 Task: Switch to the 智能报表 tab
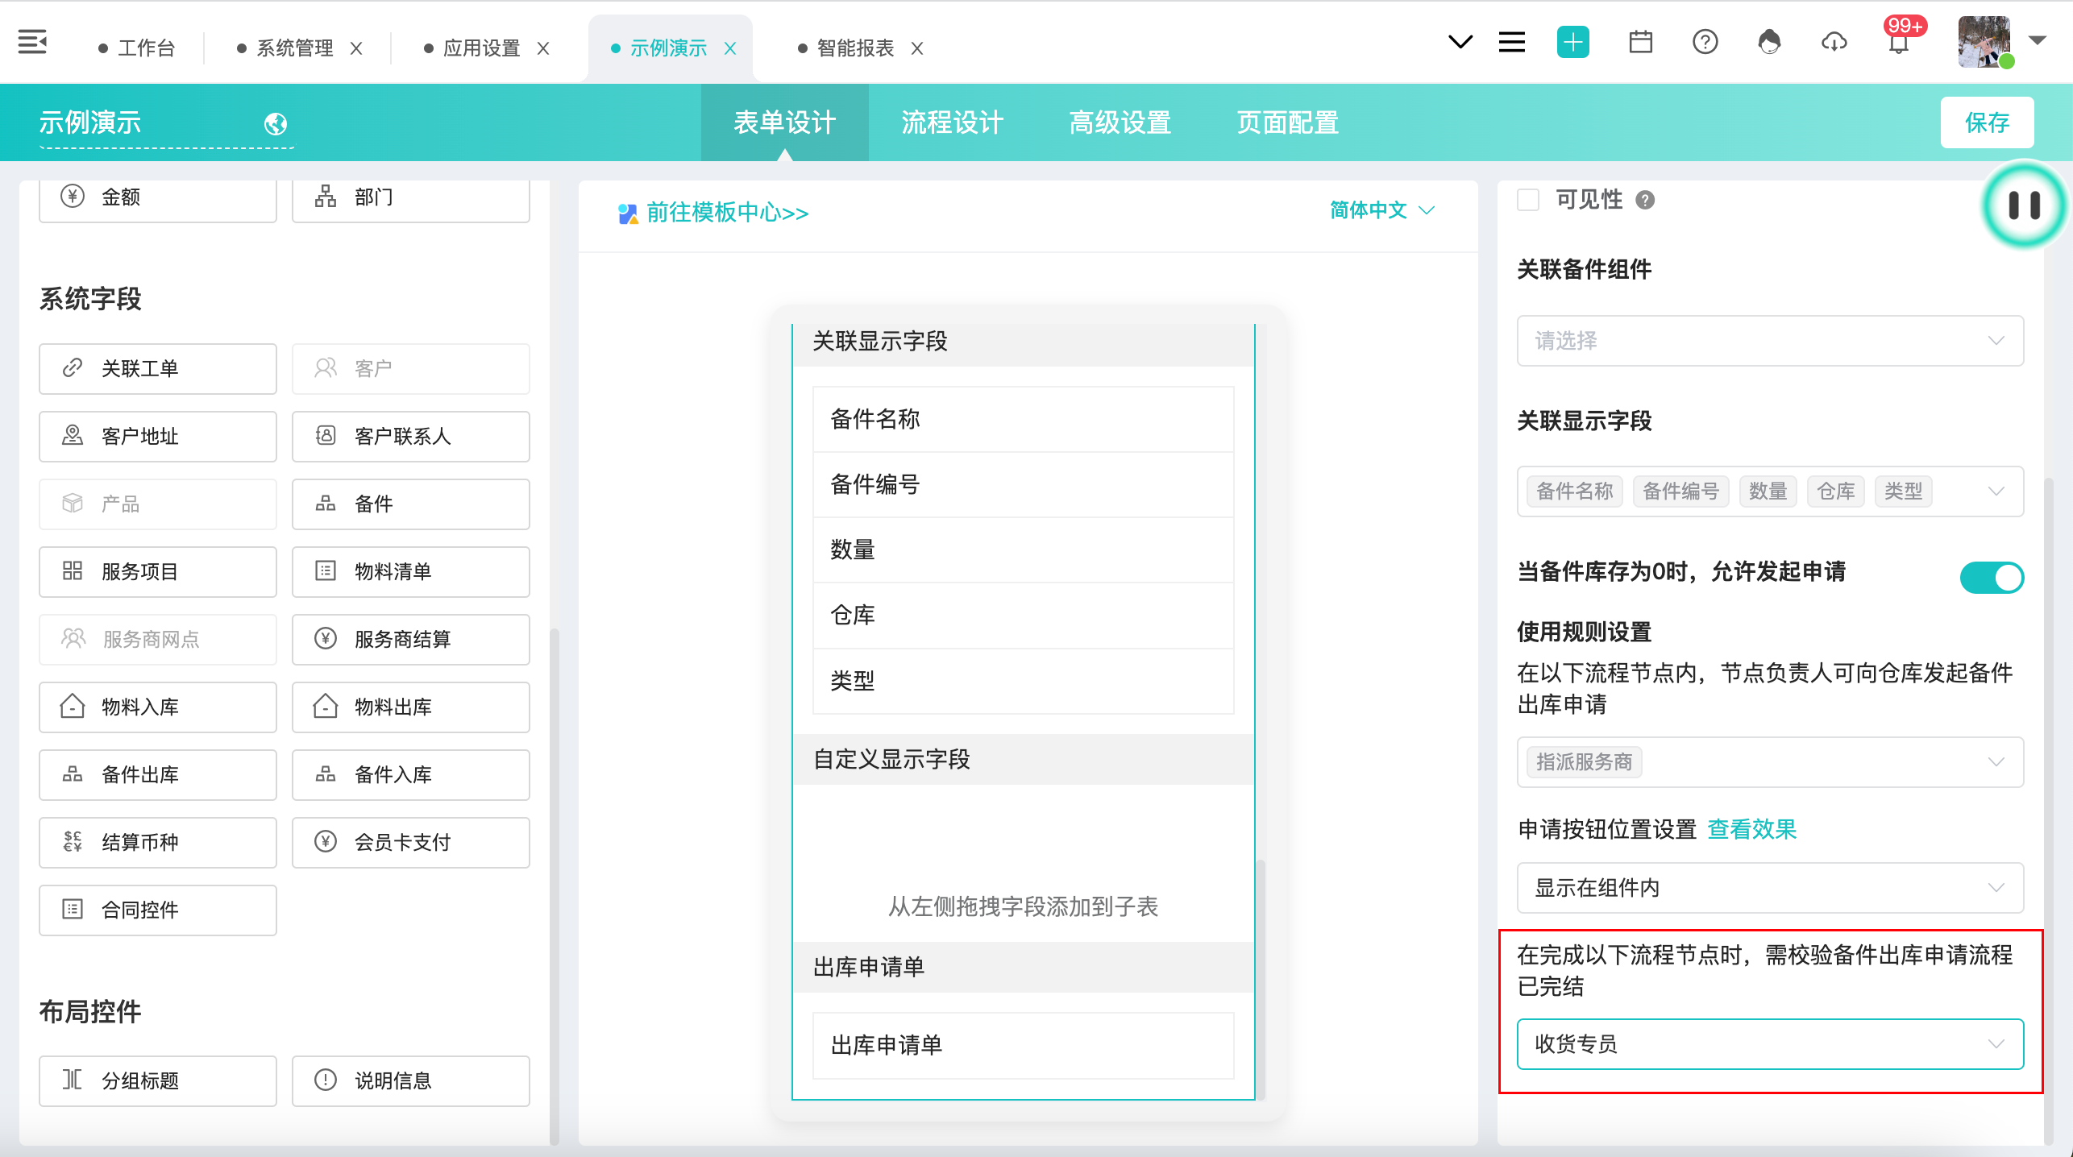click(x=854, y=48)
